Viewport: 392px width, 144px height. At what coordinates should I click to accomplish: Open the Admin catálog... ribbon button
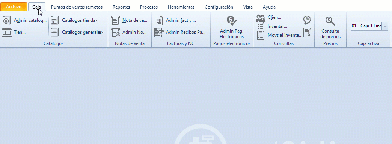click(24, 21)
